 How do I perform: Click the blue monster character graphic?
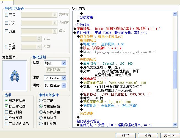click(x=15, y=76)
